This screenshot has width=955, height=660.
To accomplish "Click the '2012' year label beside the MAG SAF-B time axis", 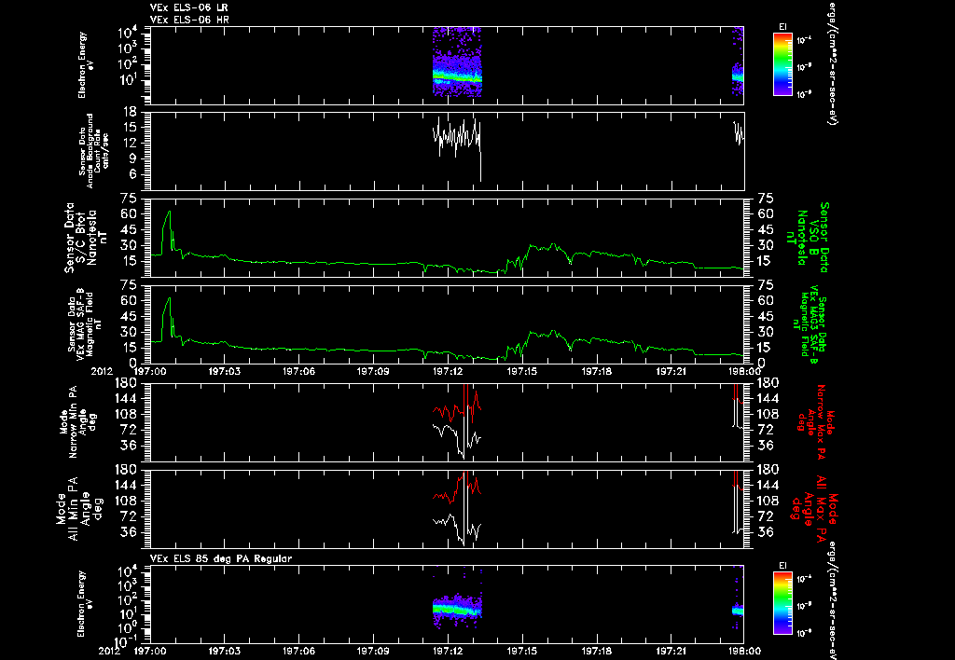I will point(102,371).
